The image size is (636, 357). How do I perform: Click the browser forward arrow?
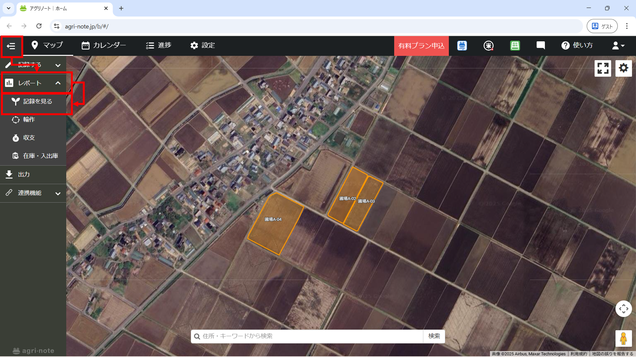point(24,26)
